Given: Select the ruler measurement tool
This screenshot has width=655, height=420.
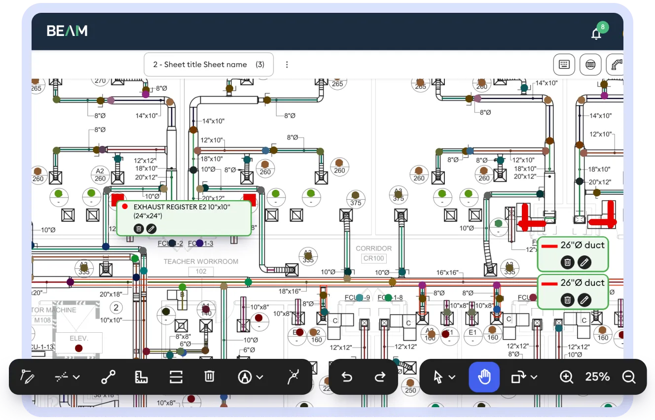Looking at the screenshot, I should (x=142, y=377).
